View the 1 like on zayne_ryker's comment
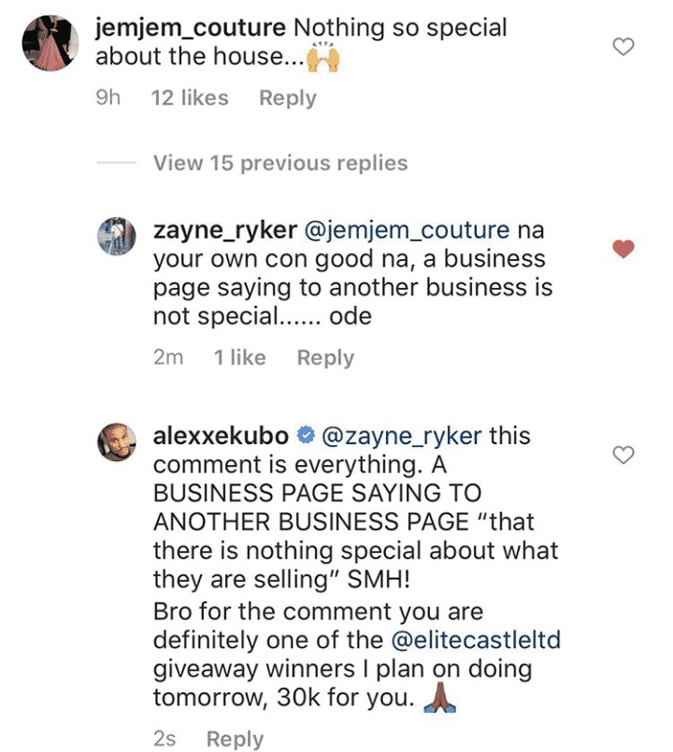 click(239, 357)
